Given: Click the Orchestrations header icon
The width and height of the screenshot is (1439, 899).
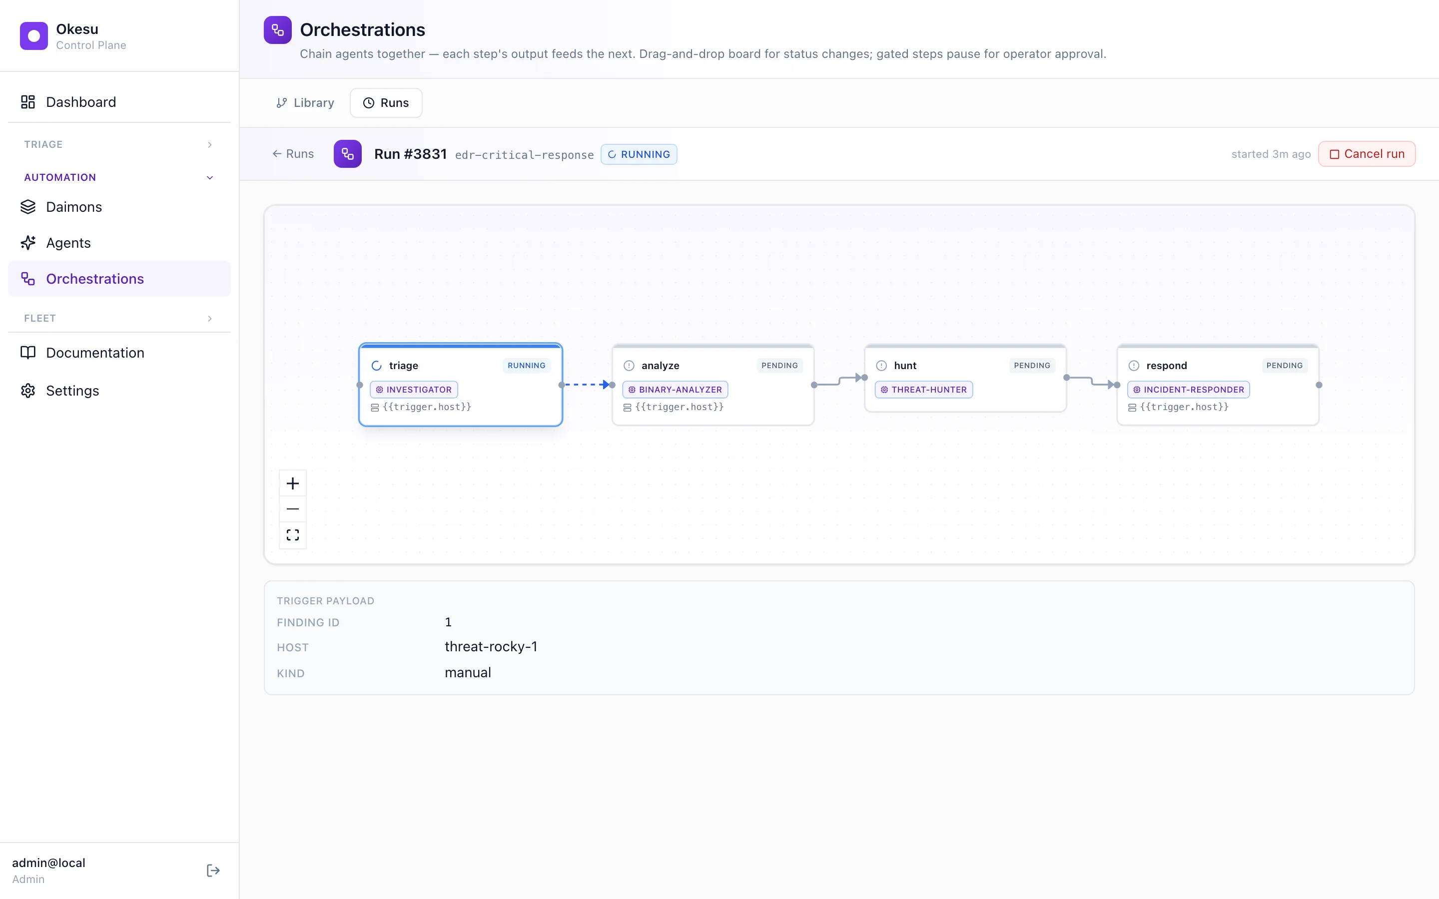Looking at the screenshot, I should (x=278, y=30).
